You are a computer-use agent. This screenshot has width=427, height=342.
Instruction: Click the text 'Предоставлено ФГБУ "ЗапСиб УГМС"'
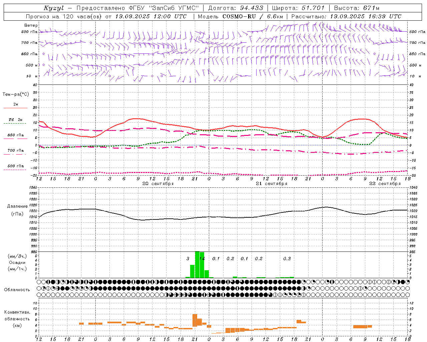pos(138,8)
